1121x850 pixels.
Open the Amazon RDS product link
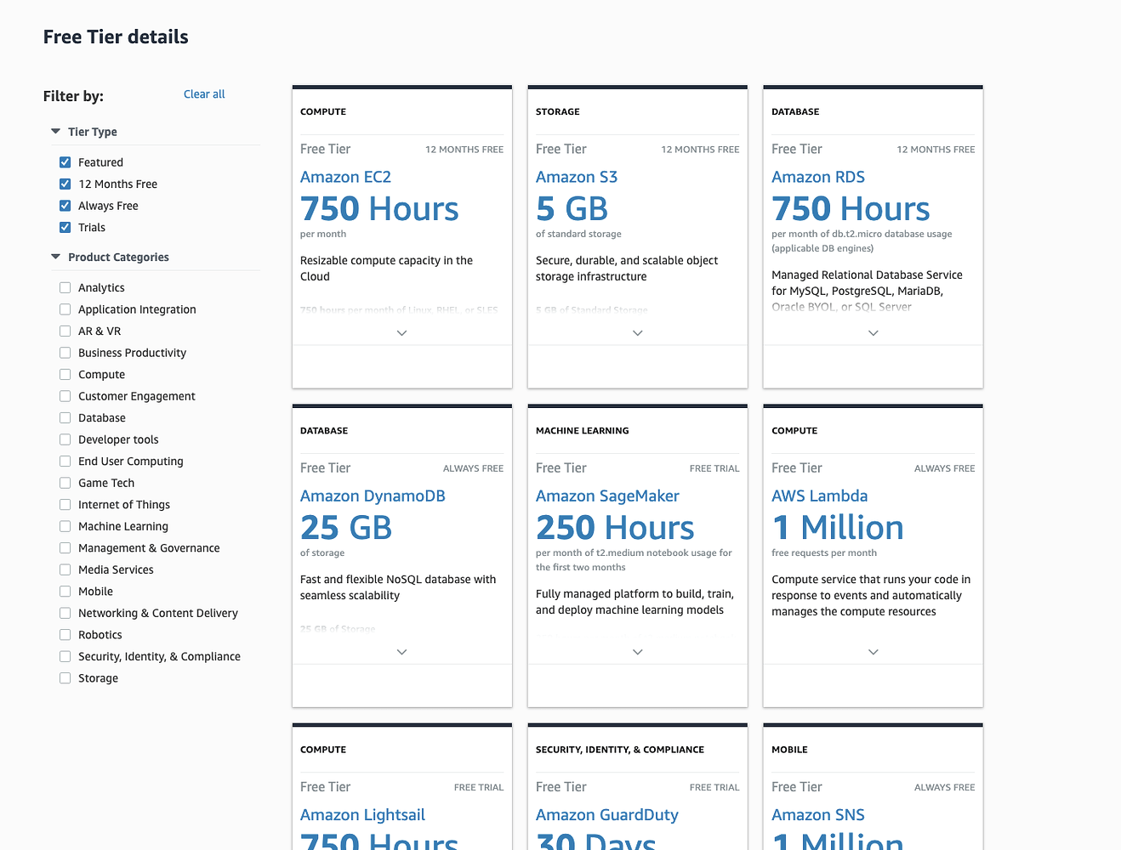pyautogui.click(x=818, y=177)
